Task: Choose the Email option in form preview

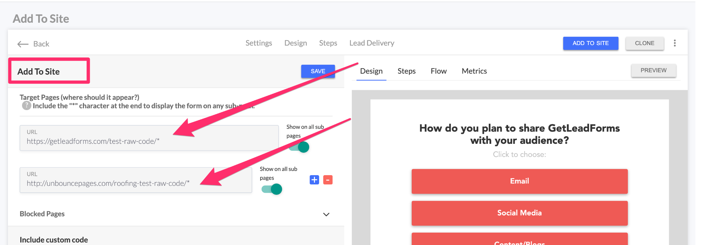Action: coord(519,181)
